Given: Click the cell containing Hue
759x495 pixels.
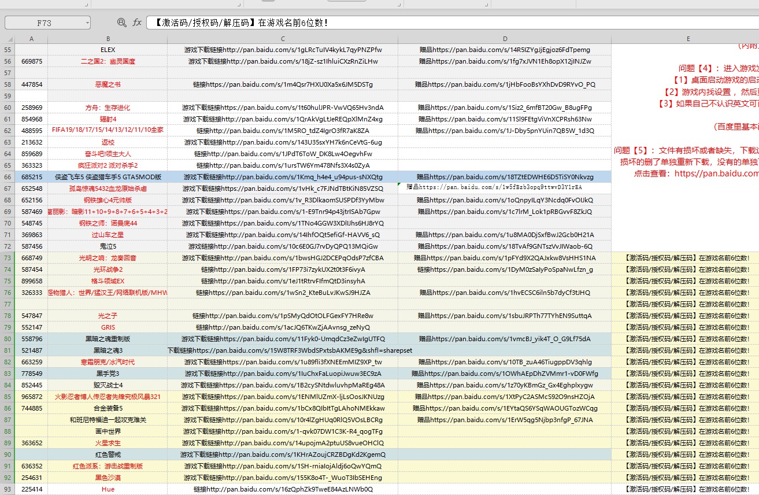Looking at the screenshot, I should pyautogui.click(x=108, y=489).
